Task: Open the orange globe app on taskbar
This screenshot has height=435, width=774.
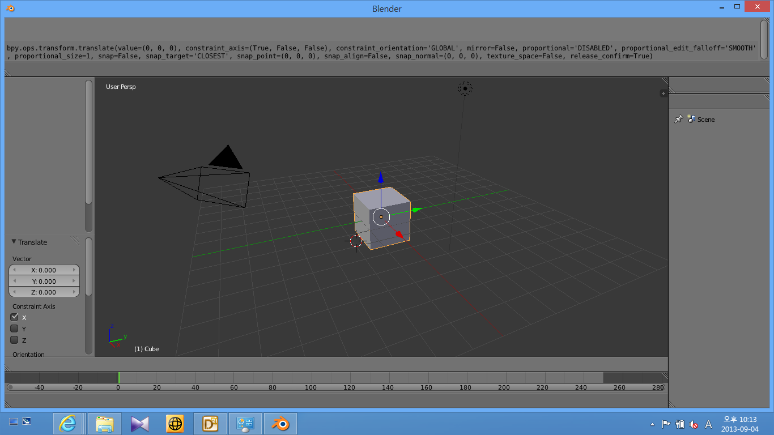Action: pyautogui.click(x=175, y=424)
